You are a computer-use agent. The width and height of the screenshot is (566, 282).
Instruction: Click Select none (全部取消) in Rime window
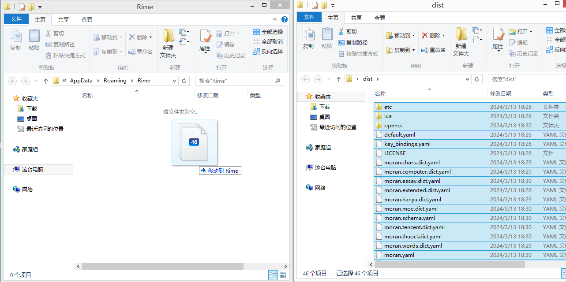(x=268, y=41)
